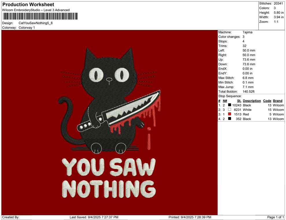Click the Min Stitch value '0.1 mm'
This screenshot has width=286, height=220.
[x=248, y=82]
